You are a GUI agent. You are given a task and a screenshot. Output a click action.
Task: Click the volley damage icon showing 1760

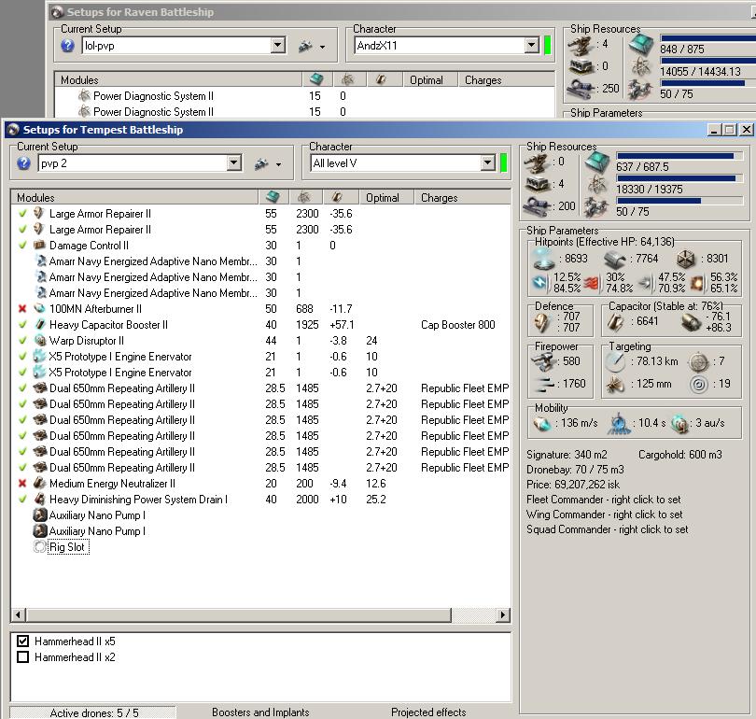click(x=544, y=384)
